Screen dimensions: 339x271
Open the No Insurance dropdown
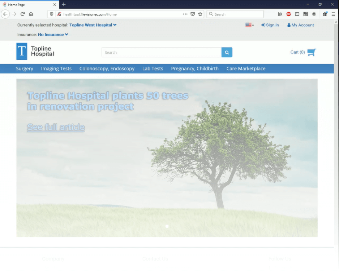tap(53, 35)
